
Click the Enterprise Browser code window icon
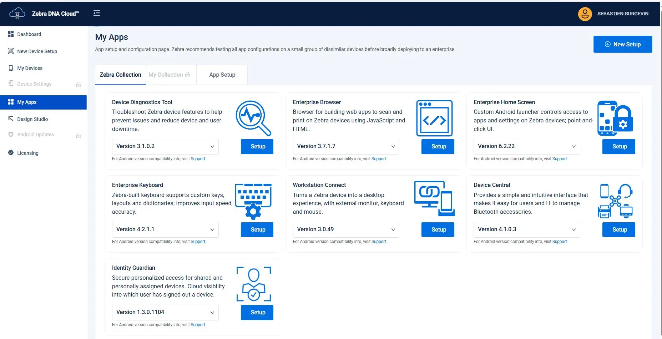click(434, 118)
